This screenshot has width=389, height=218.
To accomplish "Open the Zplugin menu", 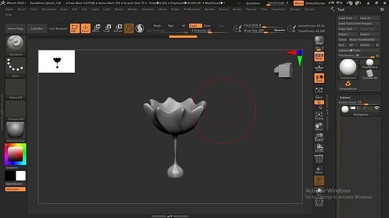I will click(295, 9).
